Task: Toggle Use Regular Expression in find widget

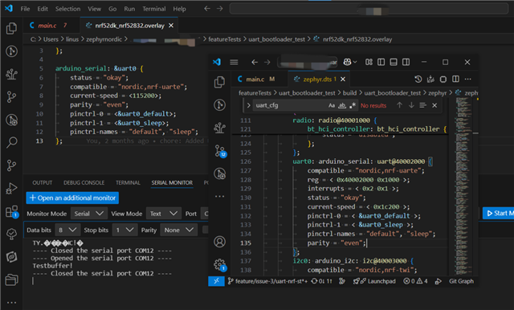Action: (x=353, y=105)
